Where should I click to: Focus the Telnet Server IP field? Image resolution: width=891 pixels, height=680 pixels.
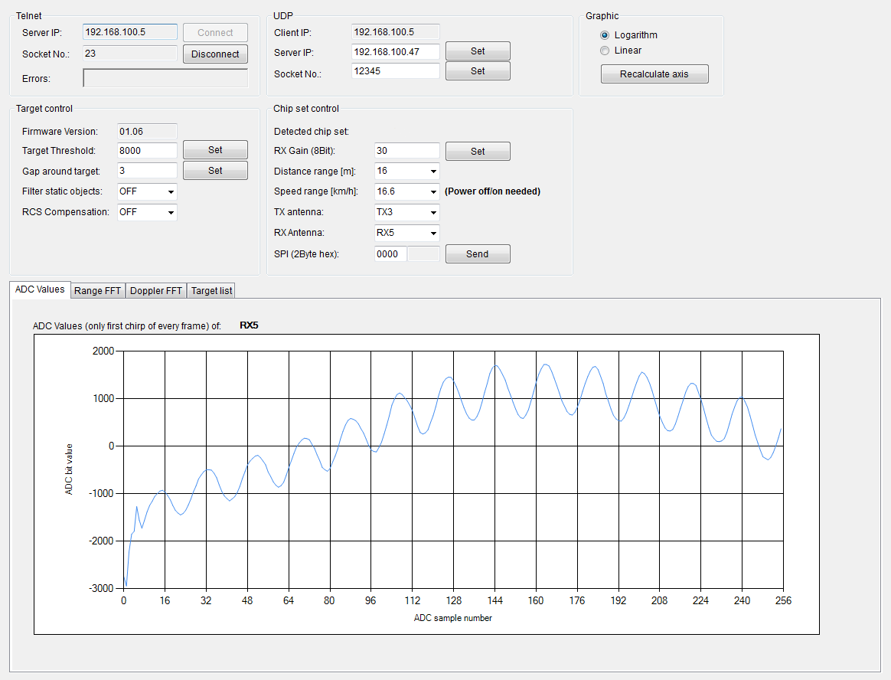coord(130,32)
